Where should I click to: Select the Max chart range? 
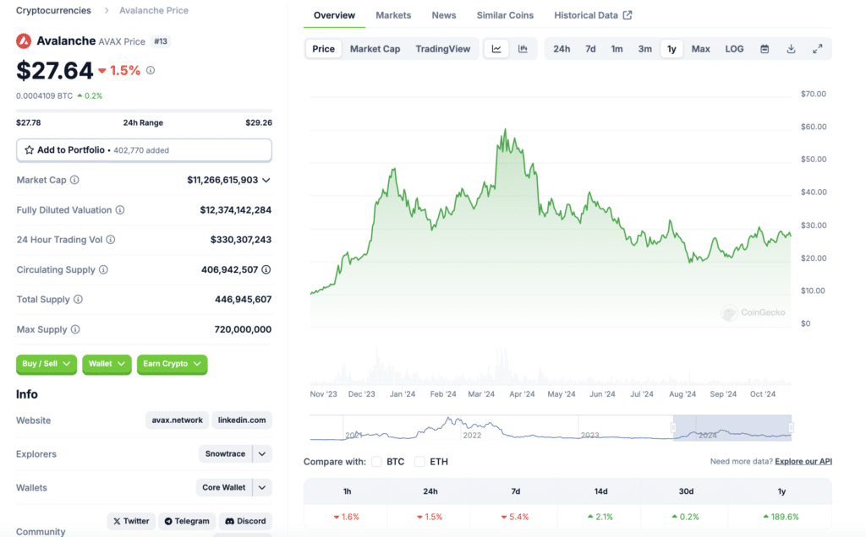[x=700, y=49]
